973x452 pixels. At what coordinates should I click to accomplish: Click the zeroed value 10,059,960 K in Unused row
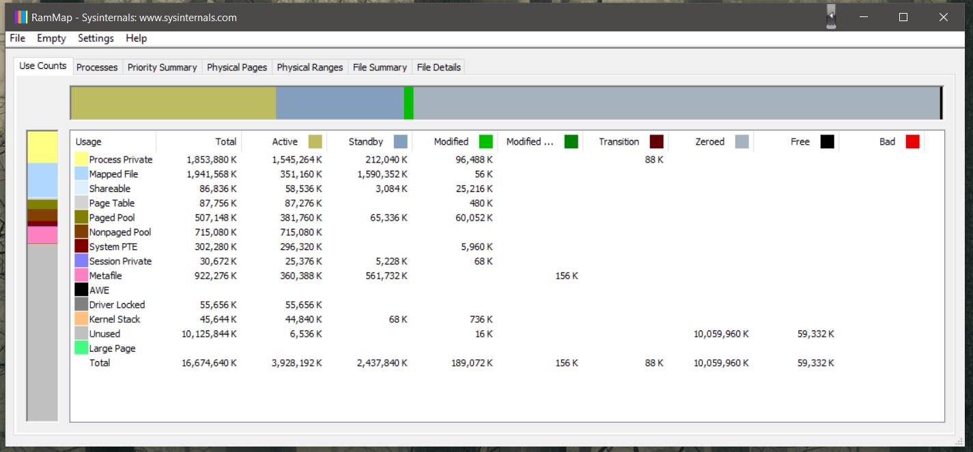tap(721, 334)
